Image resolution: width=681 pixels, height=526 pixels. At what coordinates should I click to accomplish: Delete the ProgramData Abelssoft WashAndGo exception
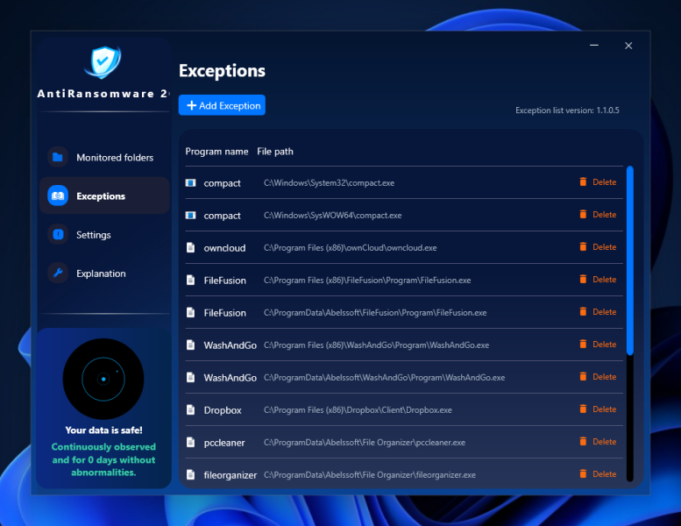(x=598, y=377)
